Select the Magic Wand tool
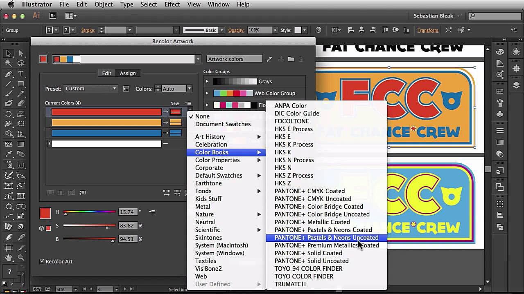The width and height of the screenshot is (524, 294). pos(9,64)
